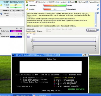This screenshot has width=101, height=96.
Task: Click the help icon beside Generic USB disk
Action: pos(1,14)
